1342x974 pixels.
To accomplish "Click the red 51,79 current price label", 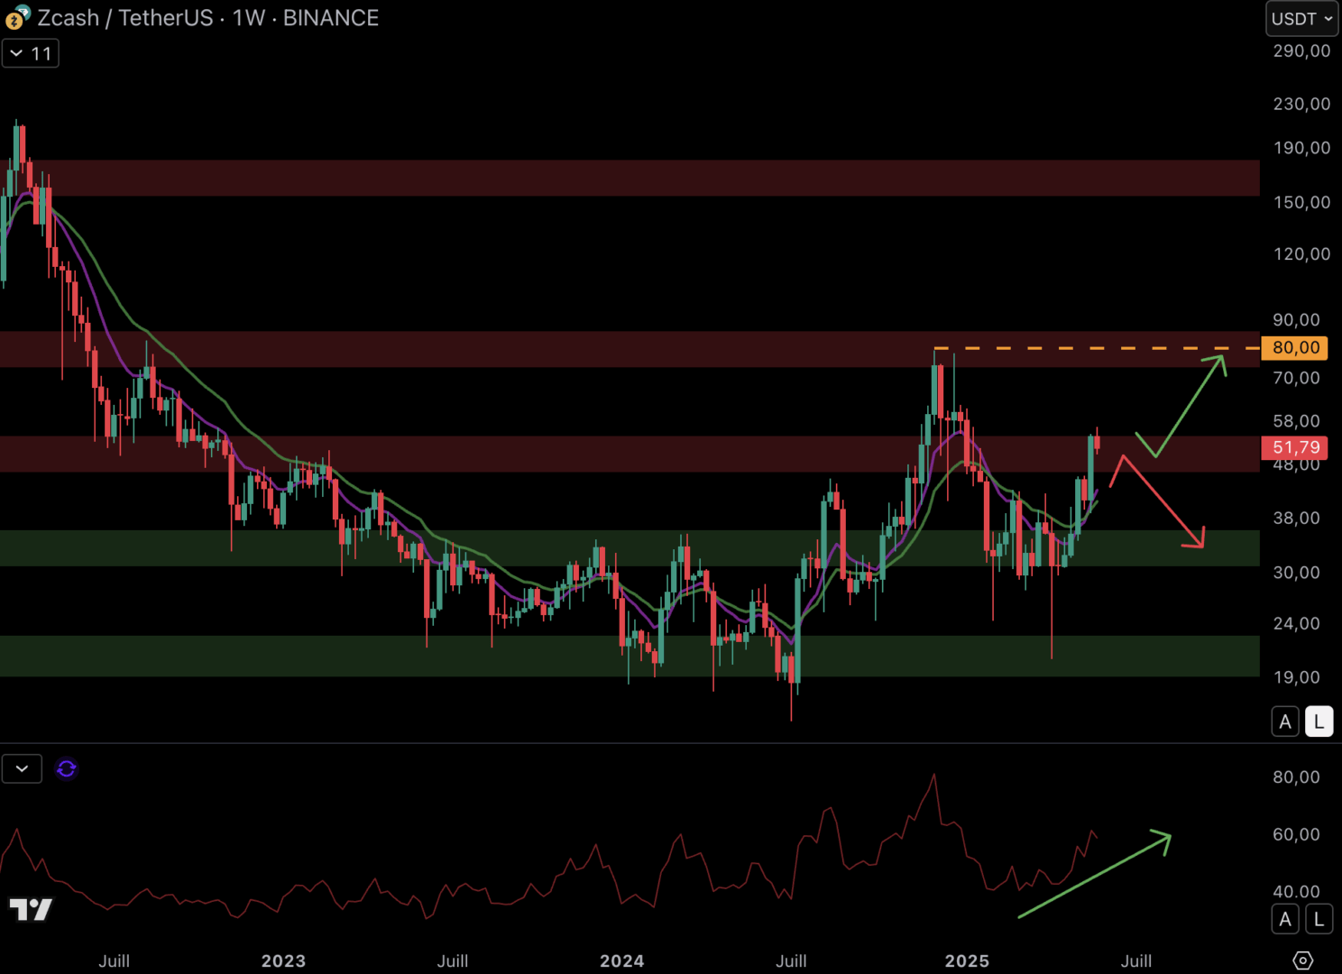I will (x=1295, y=447).
